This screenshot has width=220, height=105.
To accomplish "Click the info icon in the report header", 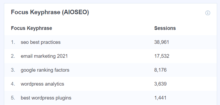I will (208, 13).
